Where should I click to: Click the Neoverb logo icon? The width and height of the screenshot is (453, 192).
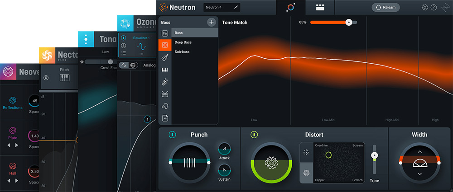click(x=8, y=71)
